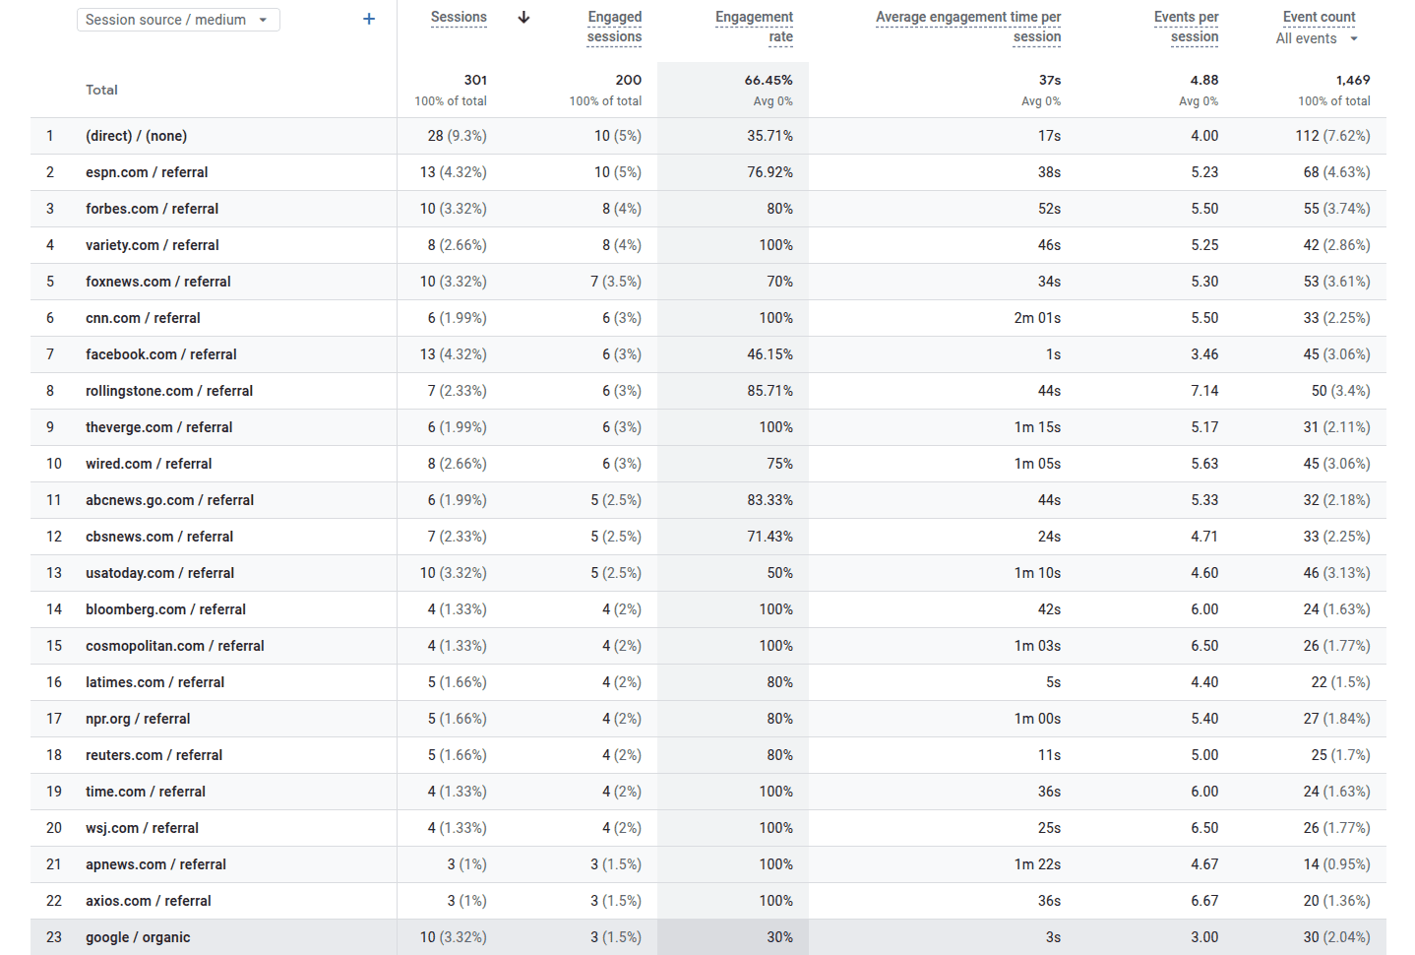
Task: Select the wsj.com / referral entry
Action: coord(142,828)
